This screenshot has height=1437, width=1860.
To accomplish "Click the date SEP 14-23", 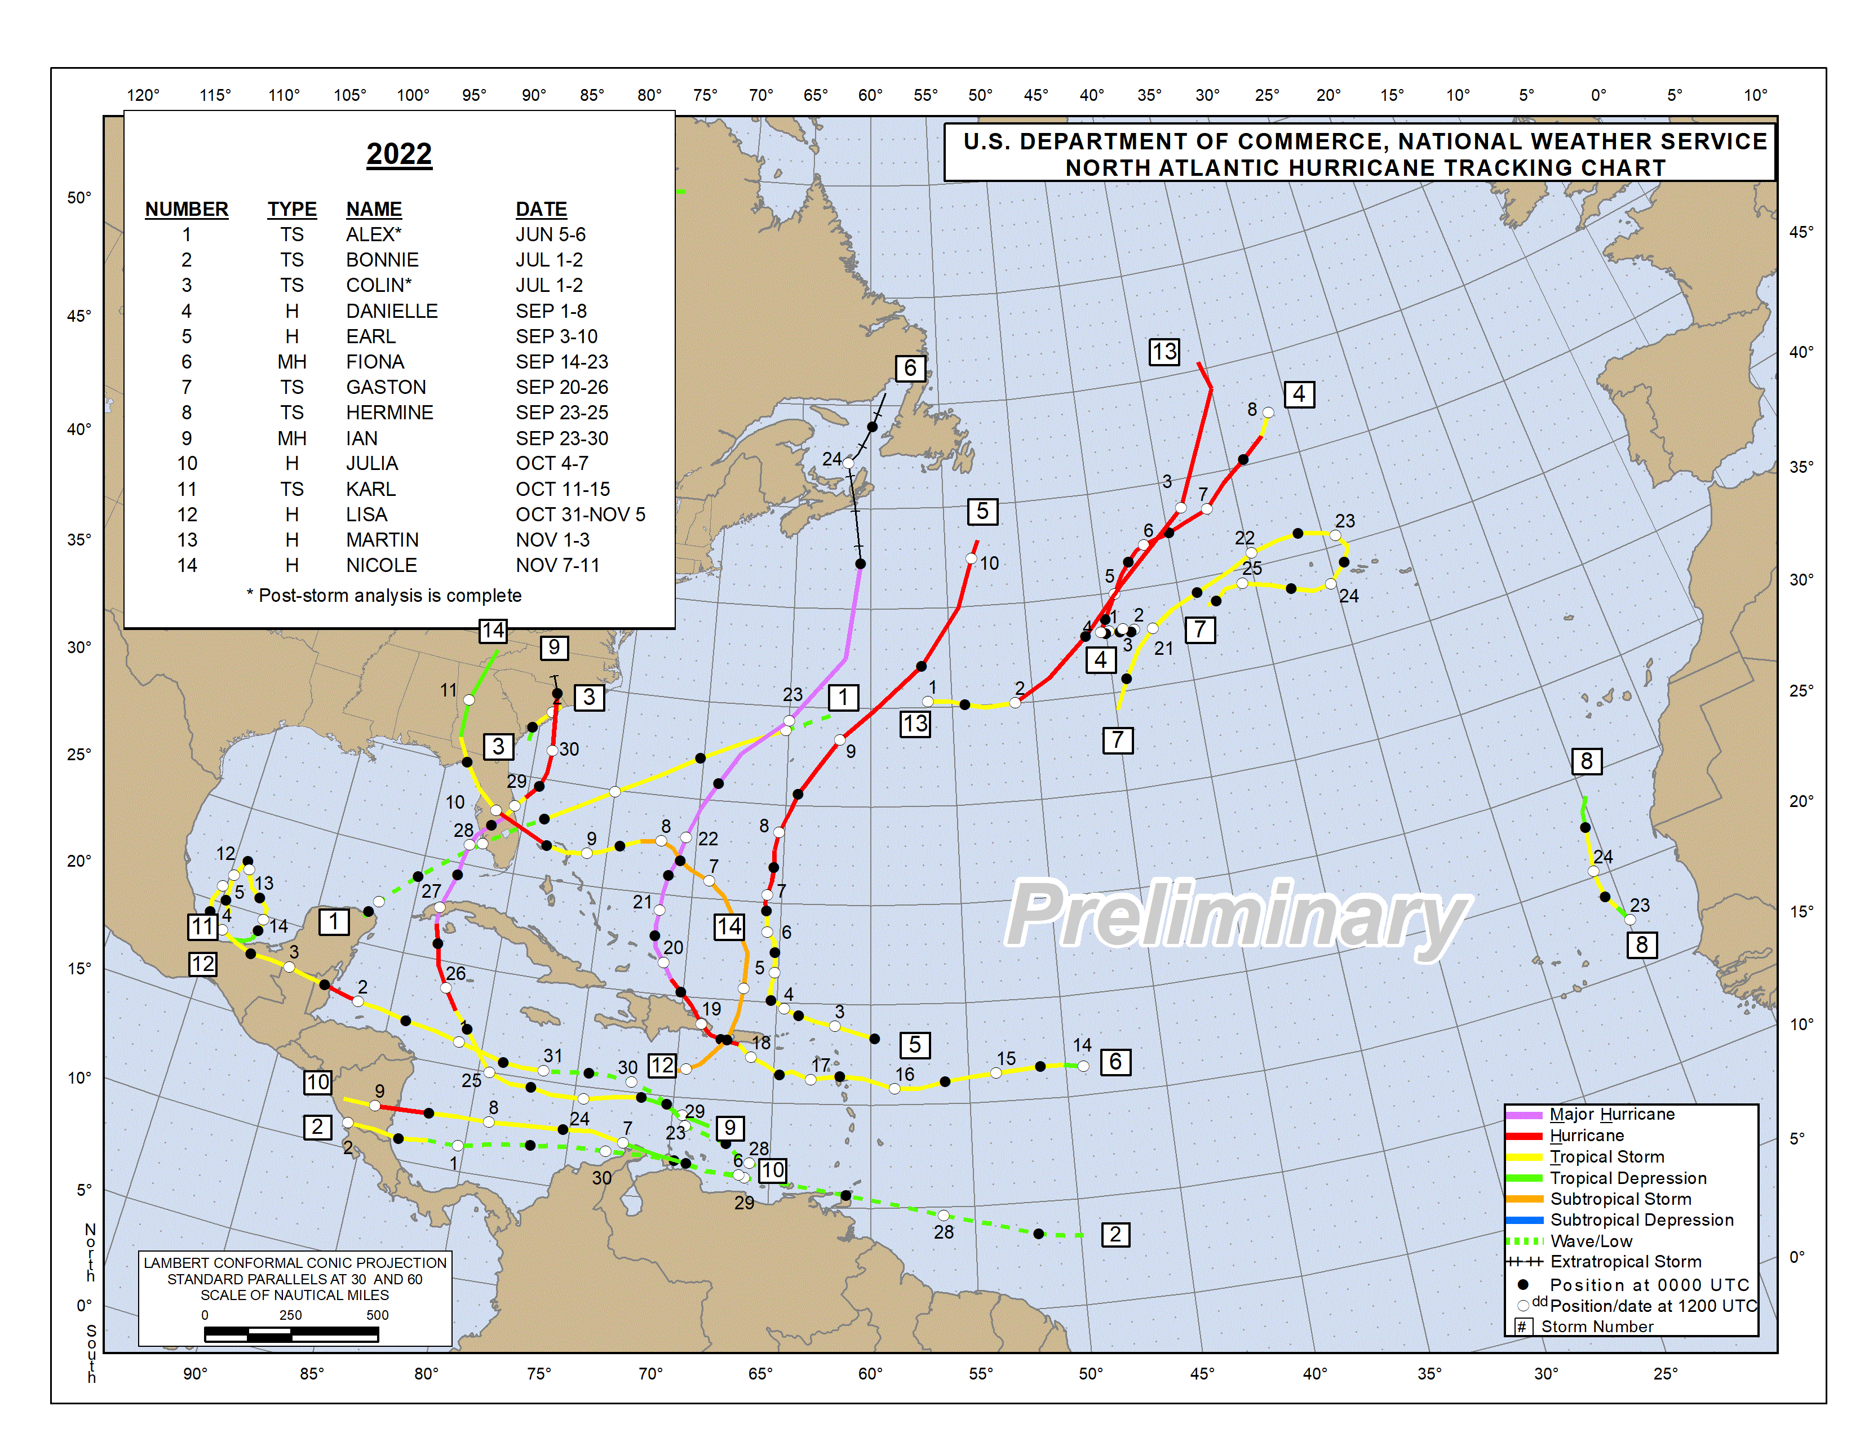I will tap(562, 363).
